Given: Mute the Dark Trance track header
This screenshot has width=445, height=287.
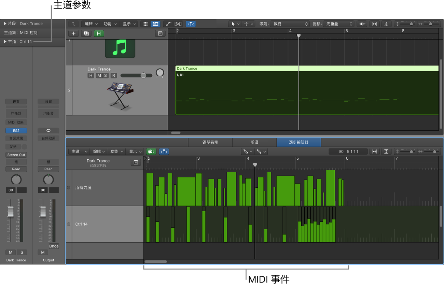Looking at the screenshot, I should point(99,75).
